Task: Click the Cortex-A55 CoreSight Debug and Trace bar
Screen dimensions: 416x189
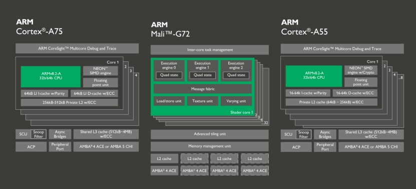Action: pyautogui.click(x=342, y=49)
